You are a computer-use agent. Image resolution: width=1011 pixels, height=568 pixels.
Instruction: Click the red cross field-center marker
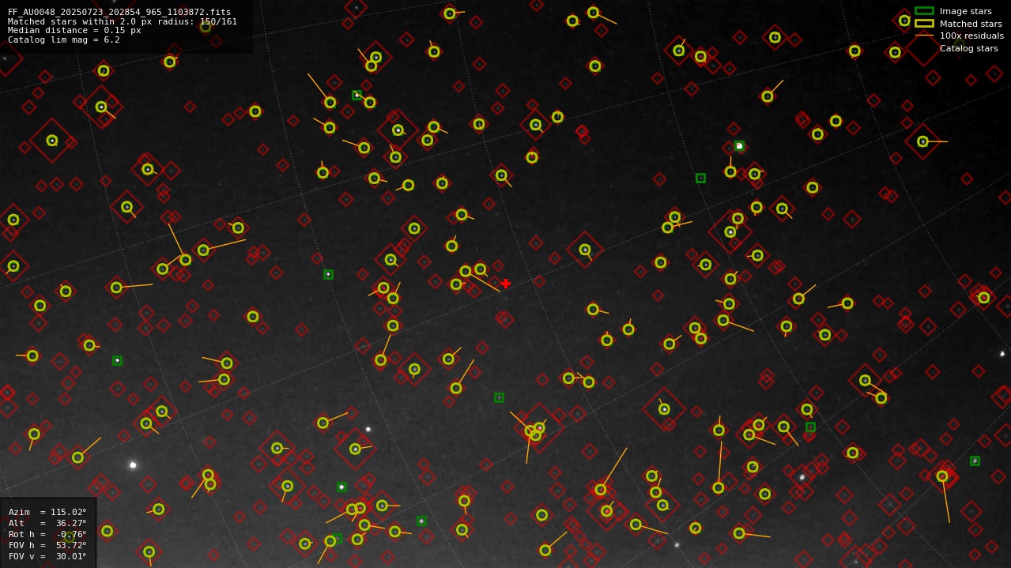(506, 284)
